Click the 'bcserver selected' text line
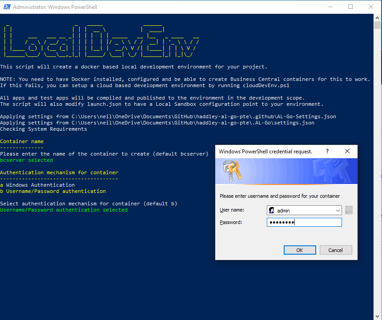The width and height of the screenshot is (382, 320). (x=26, y=160)
